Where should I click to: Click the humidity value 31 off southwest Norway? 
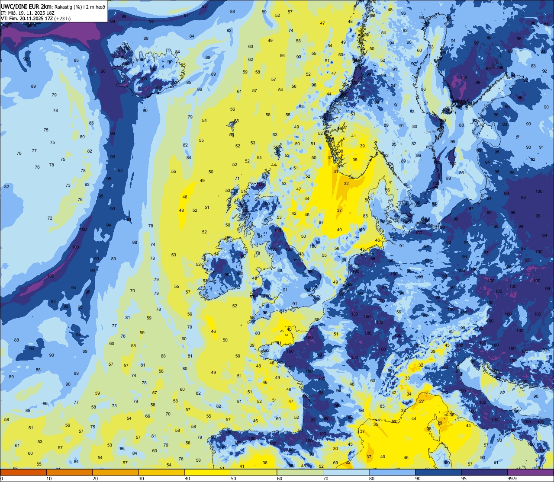click(x=336, y=171)
